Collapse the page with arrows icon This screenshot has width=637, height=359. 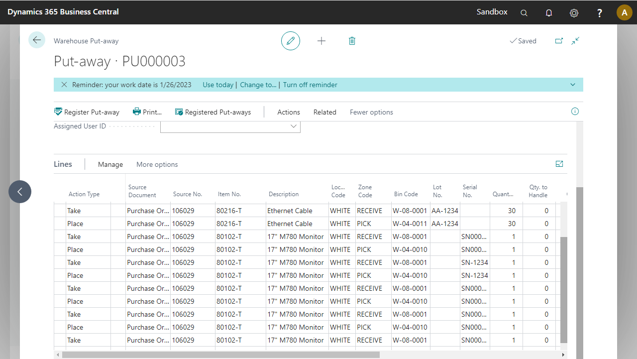click(x=575, y=41)
